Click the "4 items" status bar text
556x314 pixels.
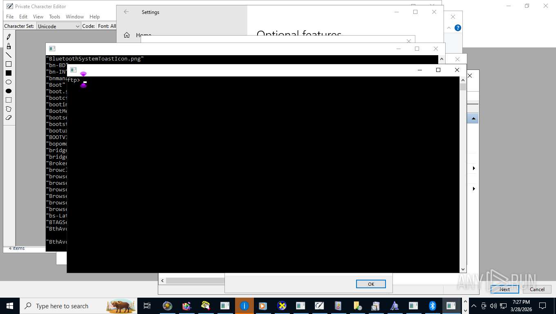coord(17,248)
